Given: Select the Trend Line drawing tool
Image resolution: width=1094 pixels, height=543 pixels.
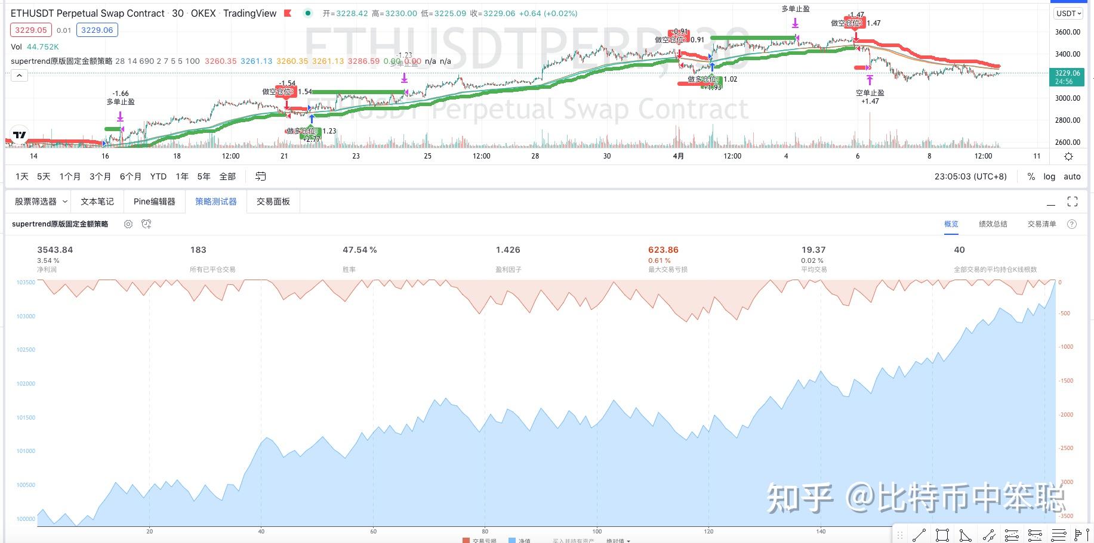Looking at the screenshot, I should coord(919,535).
